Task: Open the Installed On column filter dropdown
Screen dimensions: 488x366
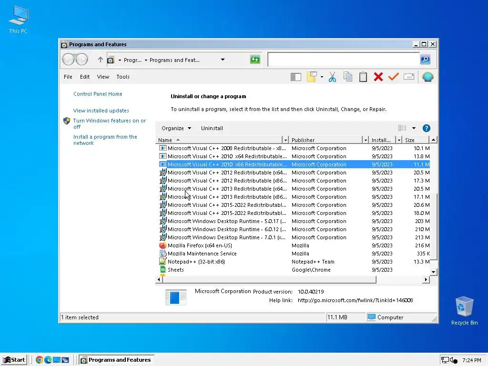Action: [x=399, y=140]
